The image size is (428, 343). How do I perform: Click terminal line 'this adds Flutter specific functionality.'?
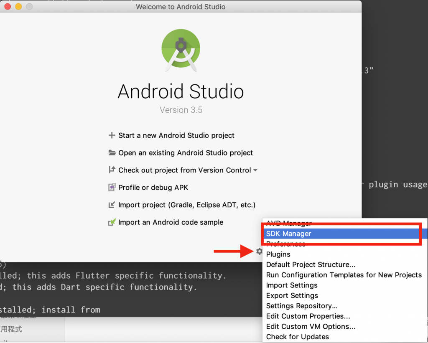point(127,276)
